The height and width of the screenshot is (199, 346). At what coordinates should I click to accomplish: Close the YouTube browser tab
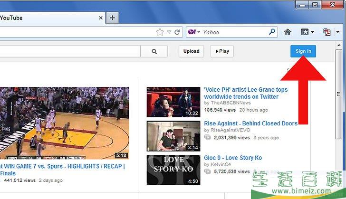(101, 18)
